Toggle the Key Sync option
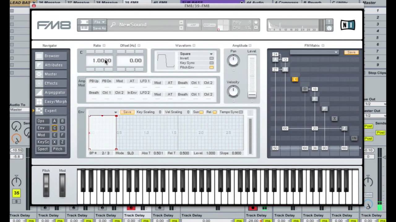 (x=211, y=63)
